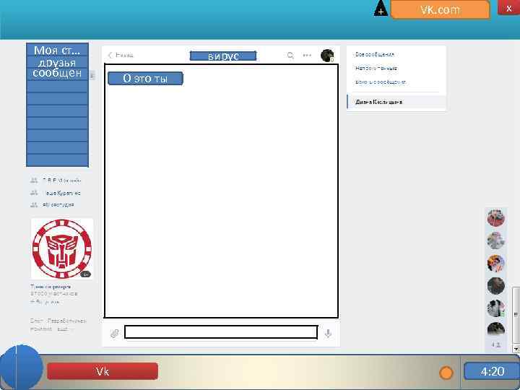
Task: Open the Transformers Autobot logo community thumbnail
Action: pyautogui.click(x=62, y=248)
